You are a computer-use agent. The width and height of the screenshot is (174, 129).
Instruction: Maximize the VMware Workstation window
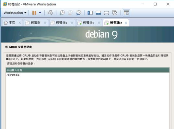click(155, 4)
